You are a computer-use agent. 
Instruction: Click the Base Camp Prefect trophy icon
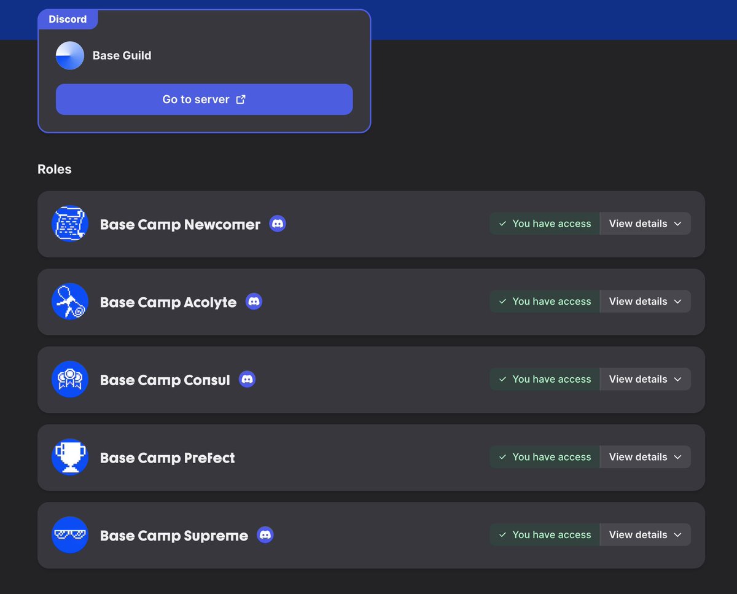click(x=70, y=457)
